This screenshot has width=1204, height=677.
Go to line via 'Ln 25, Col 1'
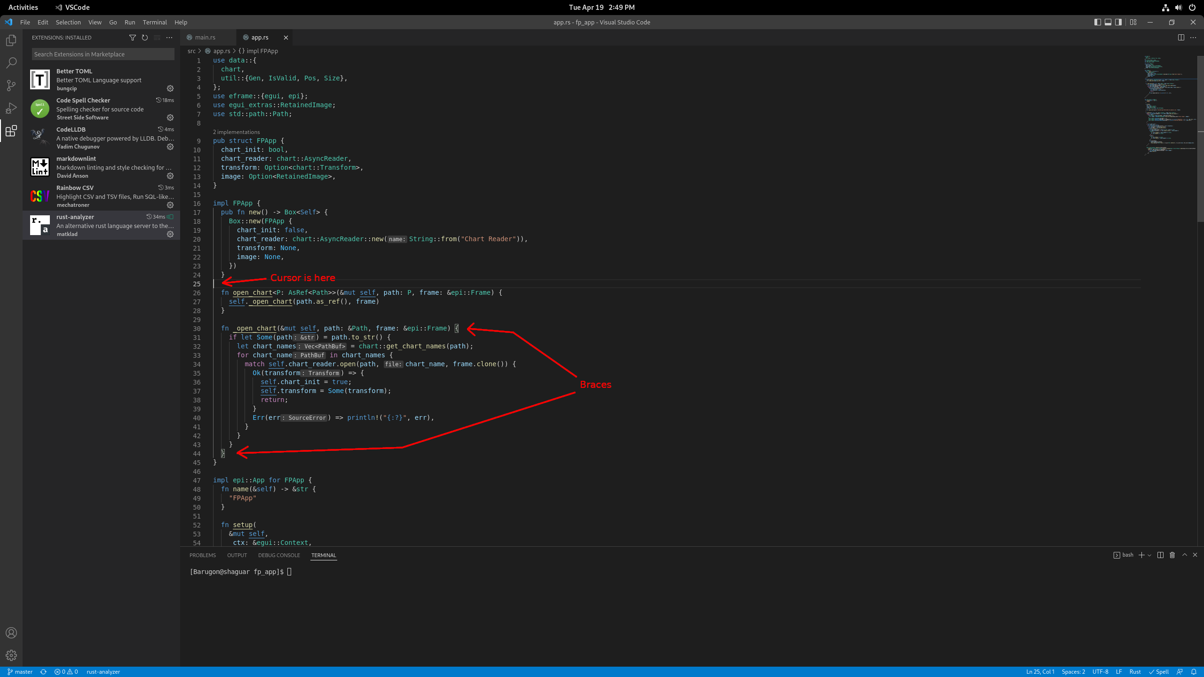(x=1040, y=672)
